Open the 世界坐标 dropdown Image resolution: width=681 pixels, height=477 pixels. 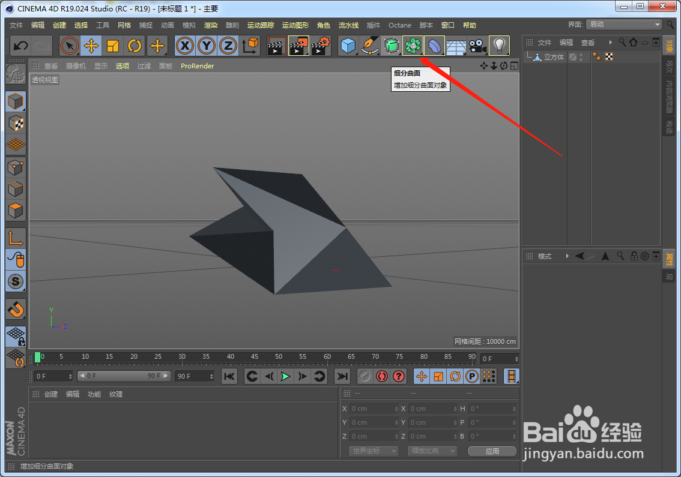374,451
